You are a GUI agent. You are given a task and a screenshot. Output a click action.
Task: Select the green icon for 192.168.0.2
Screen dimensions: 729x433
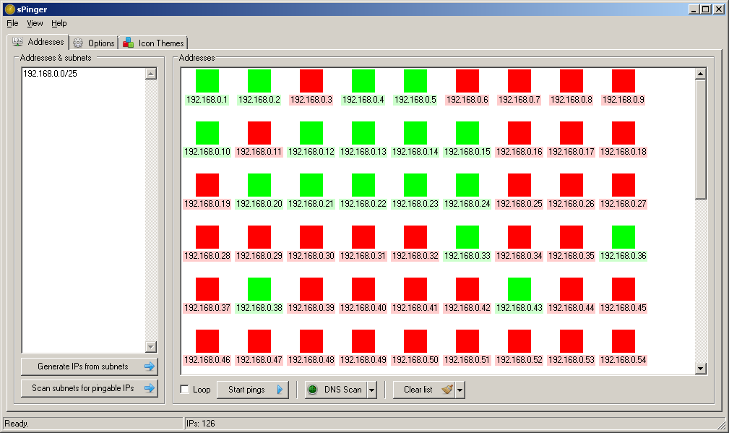(x=259, y=81)
